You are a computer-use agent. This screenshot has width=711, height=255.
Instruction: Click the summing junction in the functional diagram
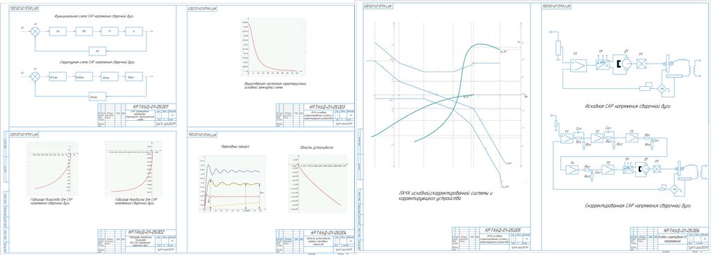click(x=35, y=31)
